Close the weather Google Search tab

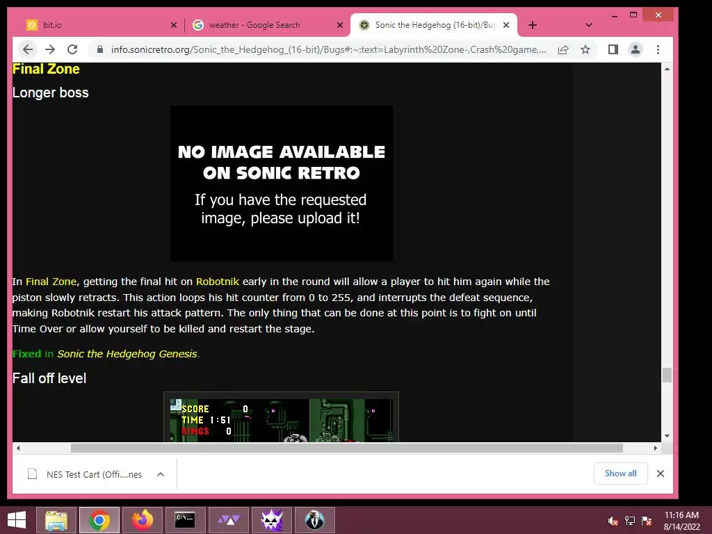point(339,25)
